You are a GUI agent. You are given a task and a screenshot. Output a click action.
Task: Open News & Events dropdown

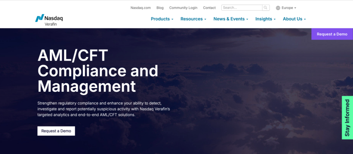tap(231, 19)
